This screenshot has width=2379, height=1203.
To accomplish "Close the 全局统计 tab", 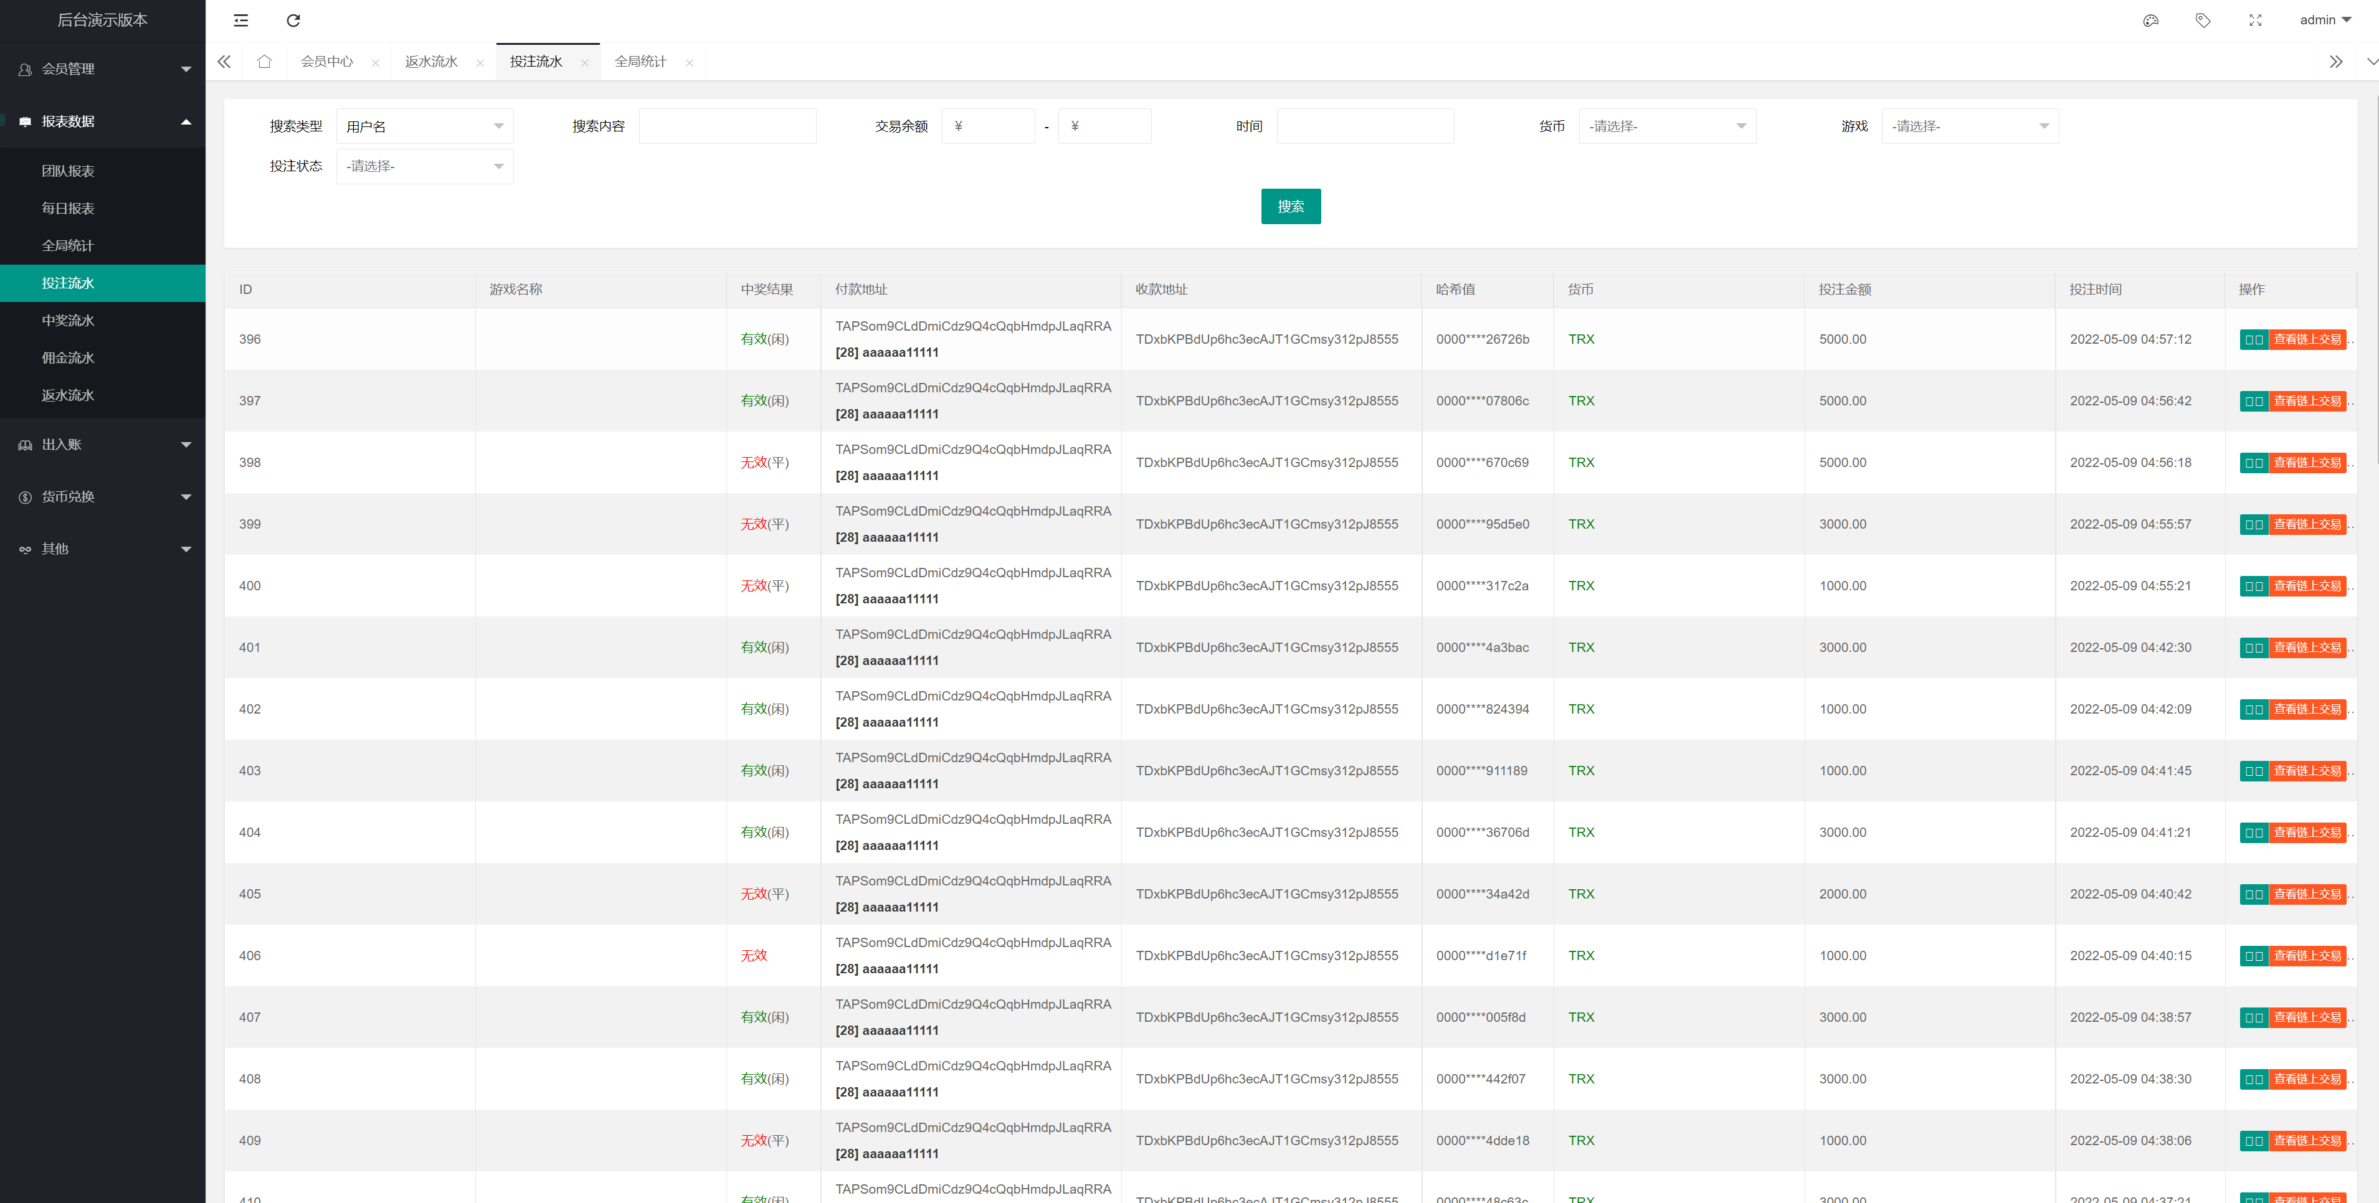I will tap(689, 63).
